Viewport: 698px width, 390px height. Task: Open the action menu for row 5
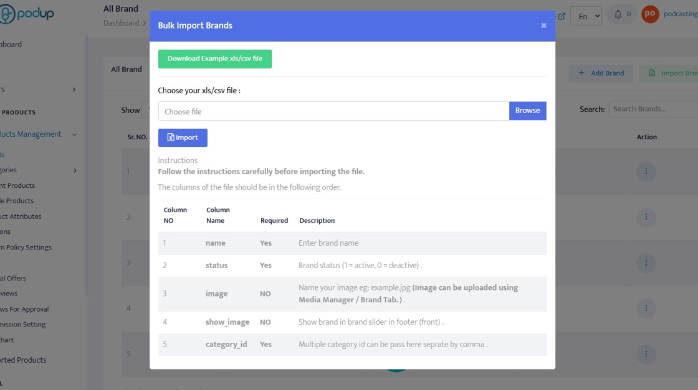[646, 355]
